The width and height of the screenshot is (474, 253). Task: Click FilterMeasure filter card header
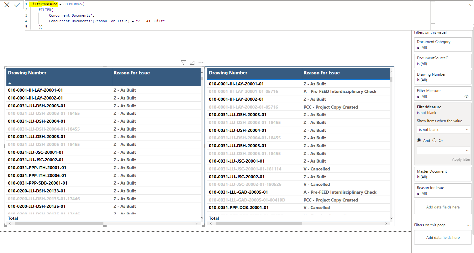[x=429, y=107]
